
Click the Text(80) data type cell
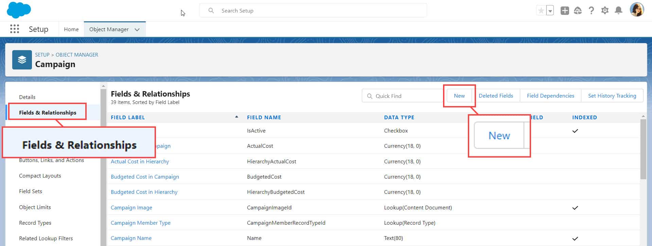(x=393, y=238)
